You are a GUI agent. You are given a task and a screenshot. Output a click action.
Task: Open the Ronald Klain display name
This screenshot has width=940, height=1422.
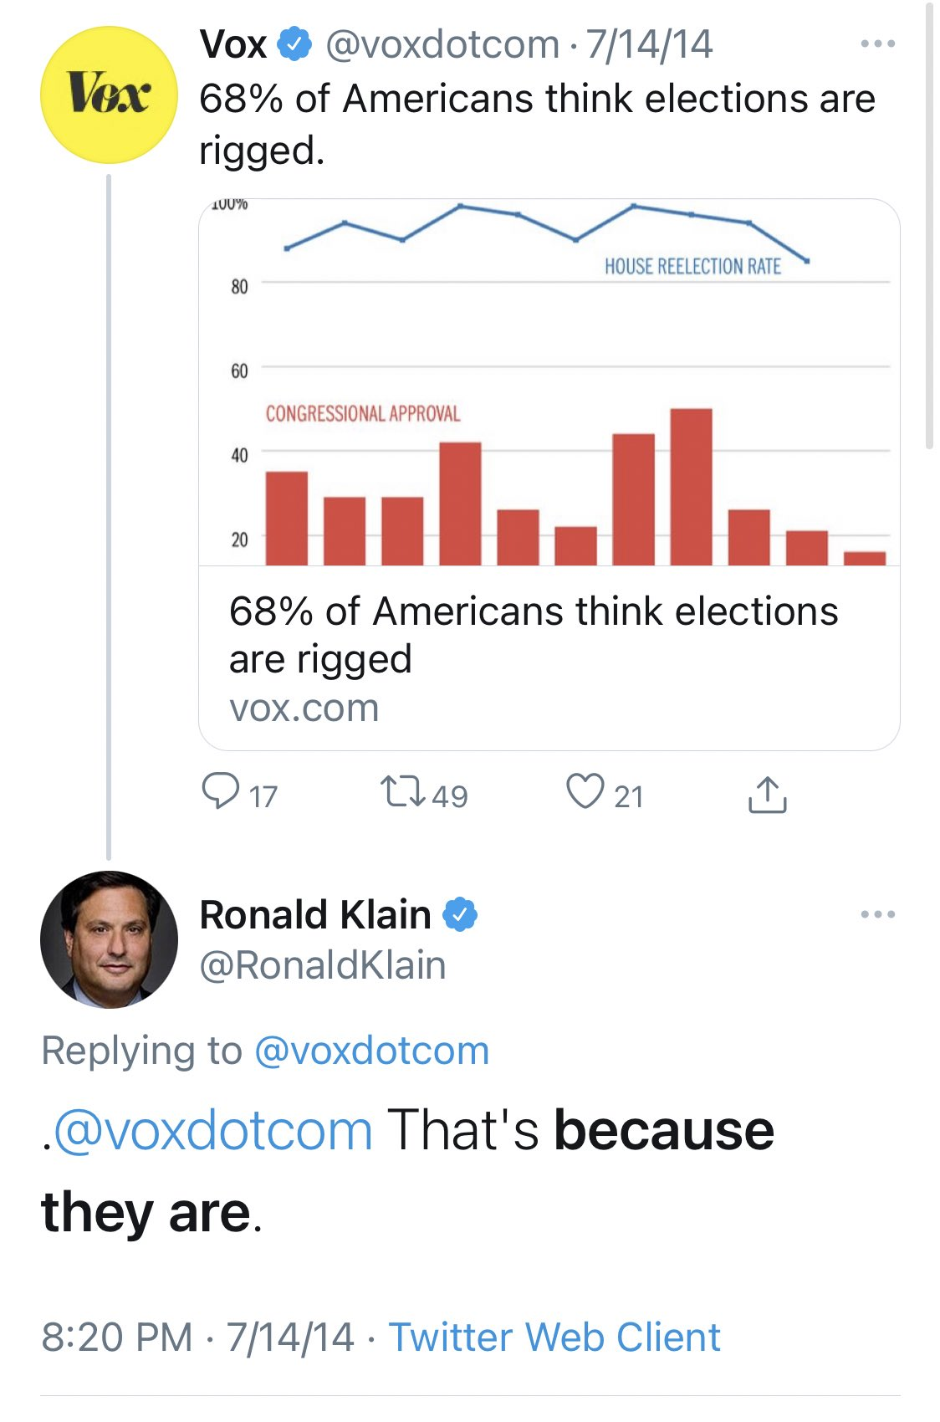coord(315,914)
